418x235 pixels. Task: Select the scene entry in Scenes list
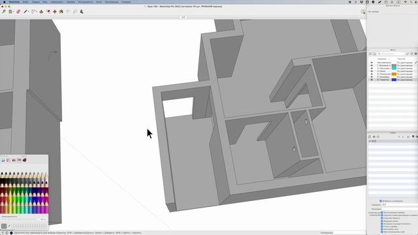(x=393, y=141)
